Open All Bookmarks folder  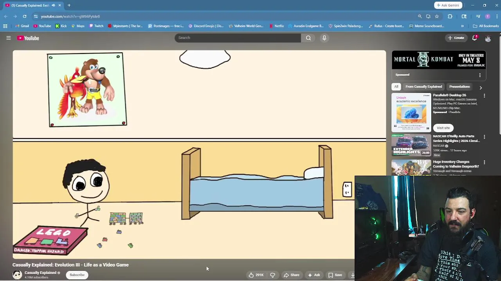(x=486, y=26)
